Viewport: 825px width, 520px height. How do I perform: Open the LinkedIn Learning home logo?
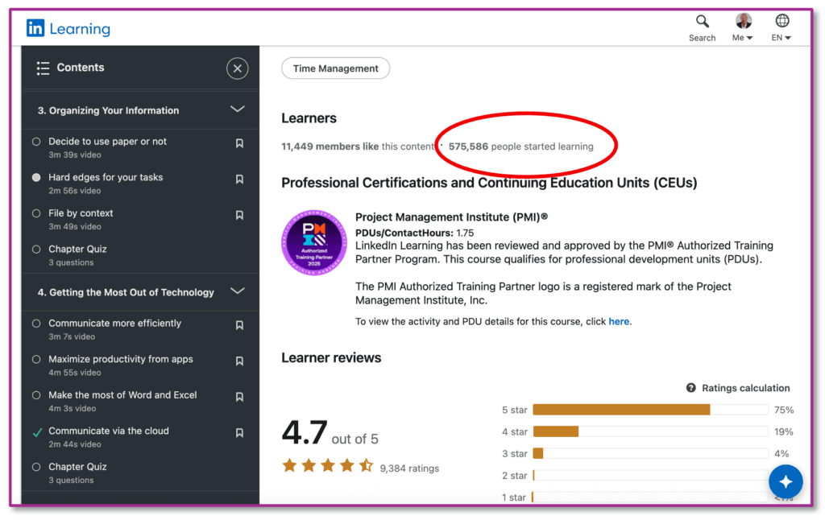(68, 28)
